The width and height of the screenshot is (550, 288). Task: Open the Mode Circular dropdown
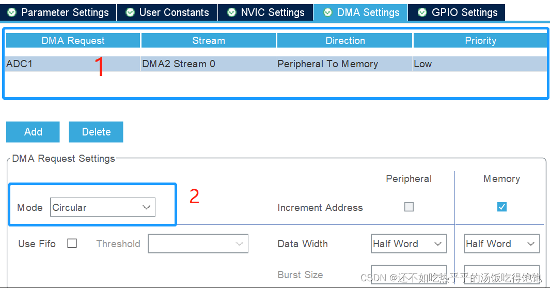(103, 207)
